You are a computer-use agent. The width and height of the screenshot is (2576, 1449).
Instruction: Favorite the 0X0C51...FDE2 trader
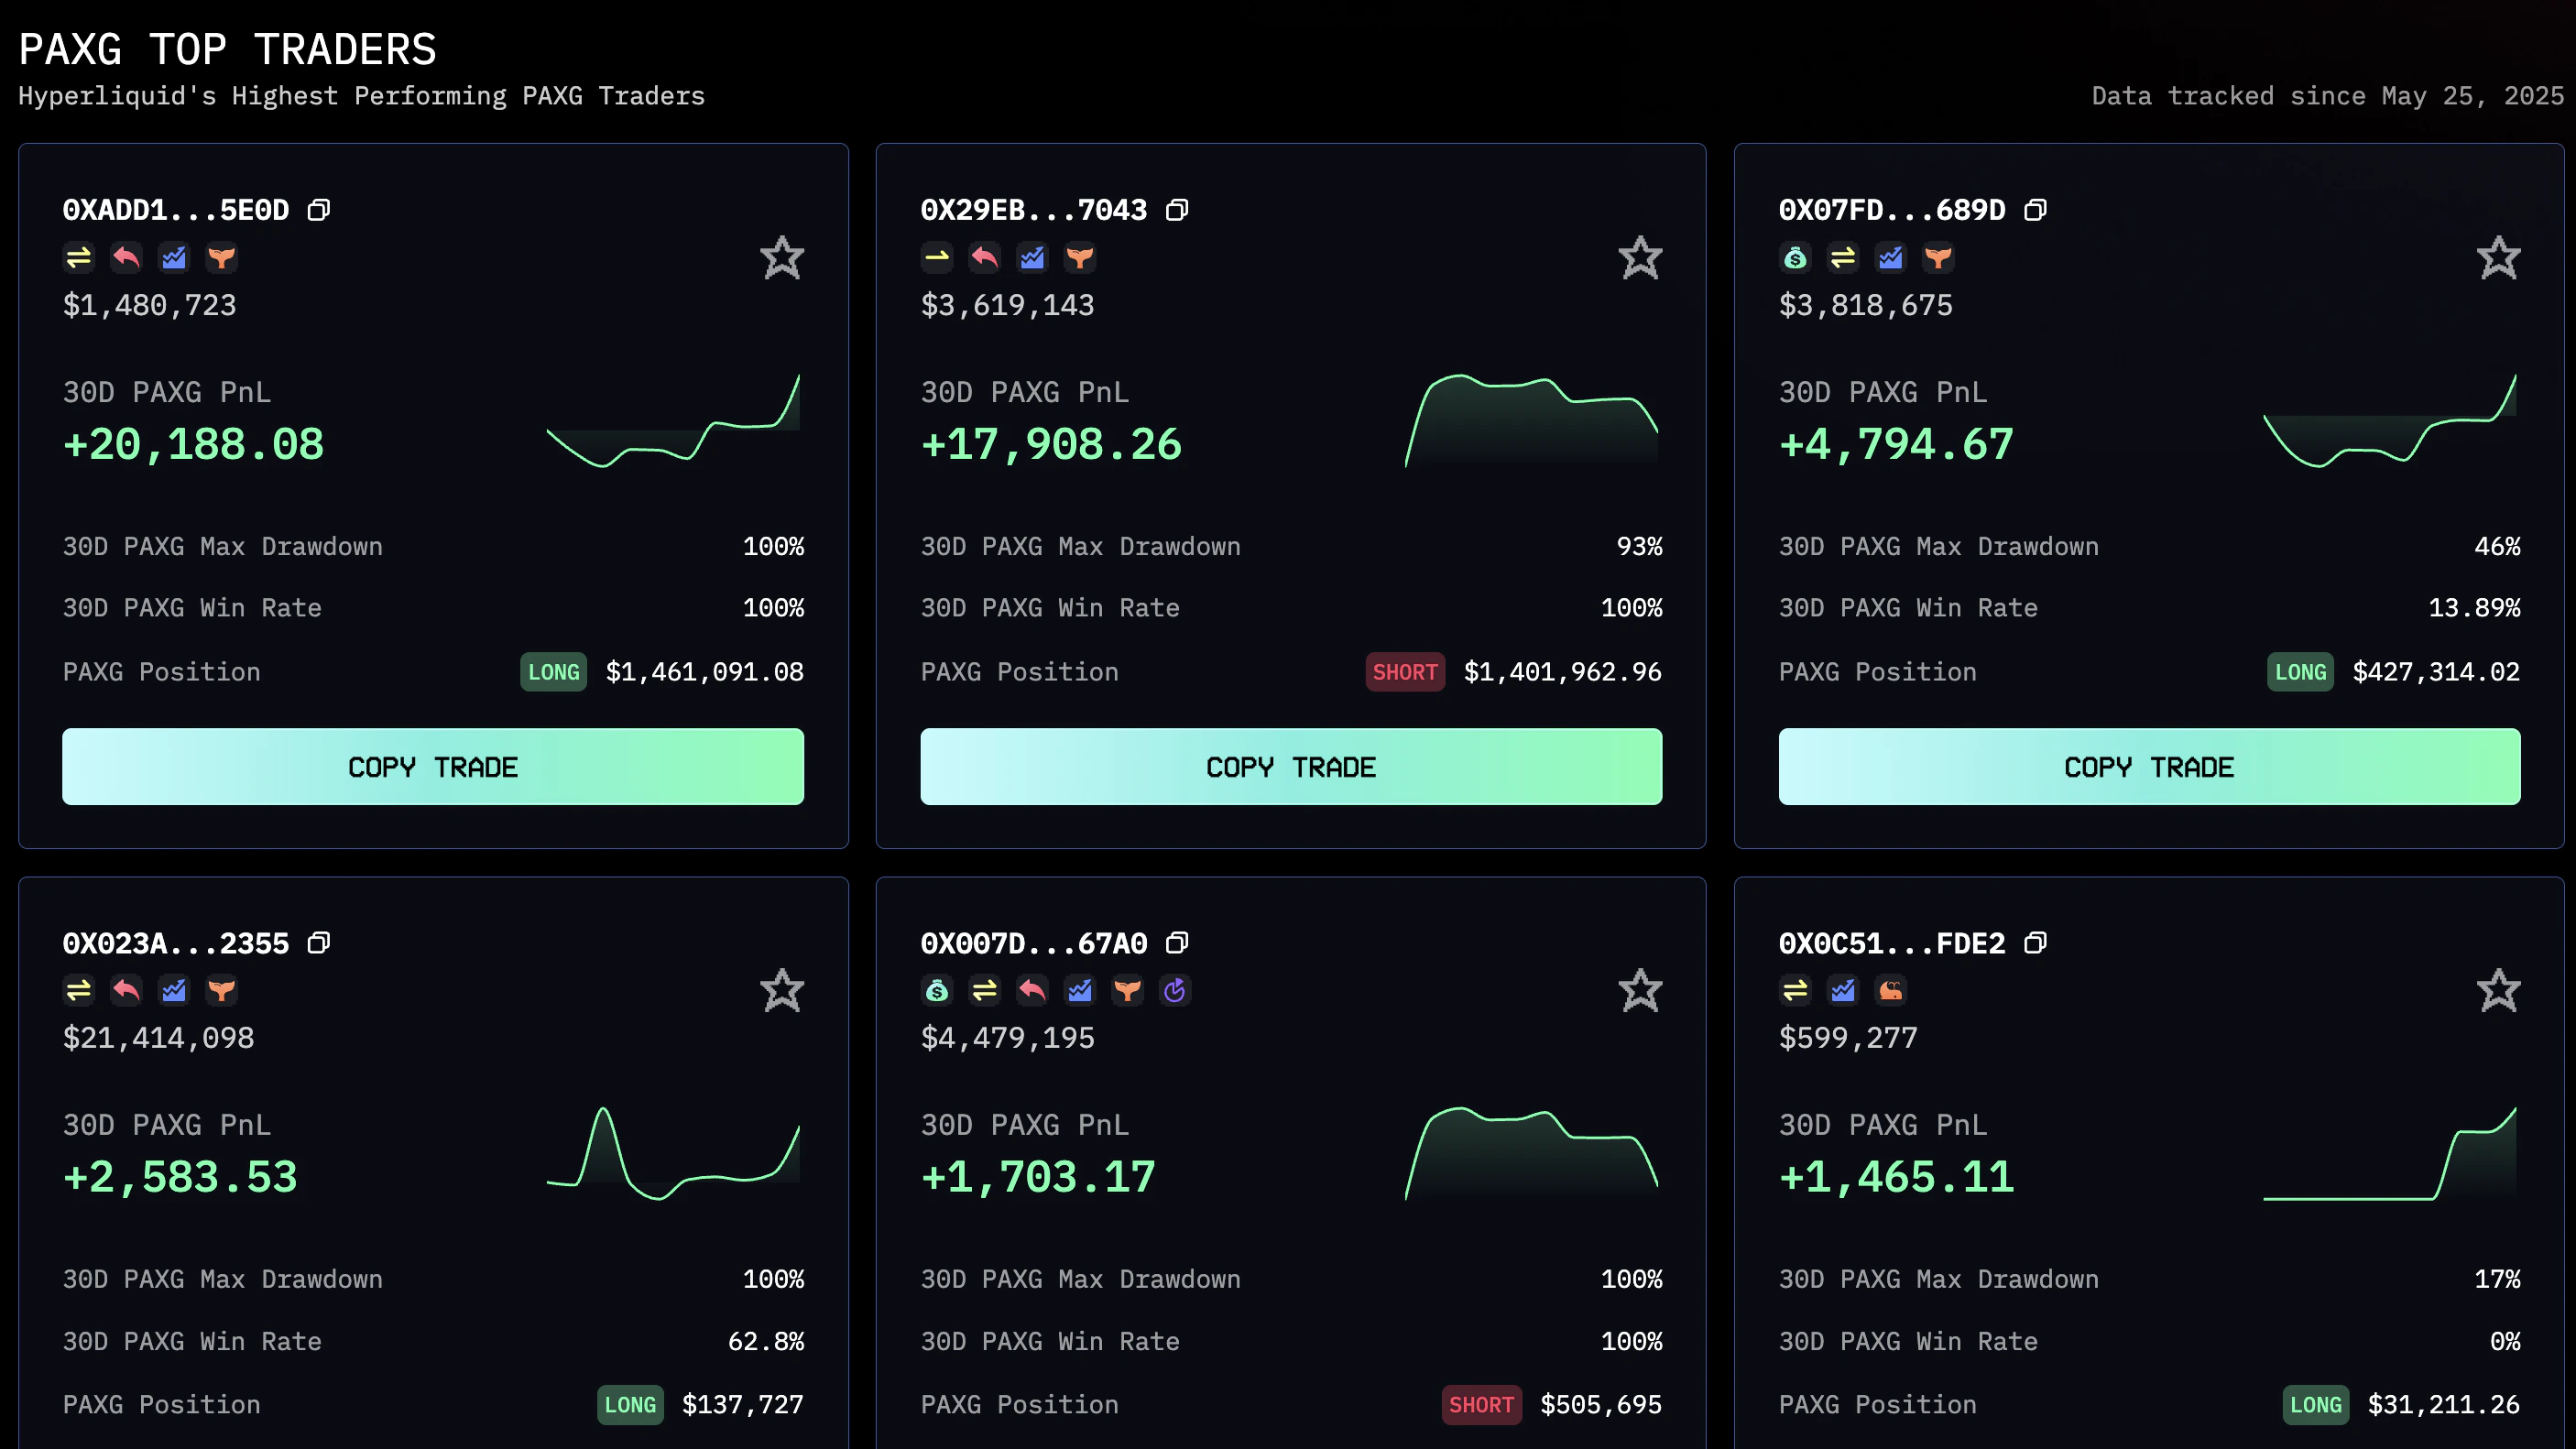pyautogui.click(x=2498, y=990)
